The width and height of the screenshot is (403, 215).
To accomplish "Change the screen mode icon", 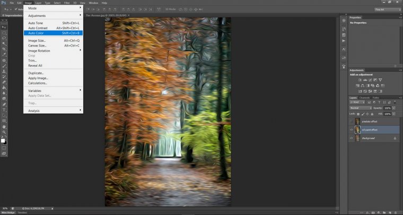I will pos(4,154).
